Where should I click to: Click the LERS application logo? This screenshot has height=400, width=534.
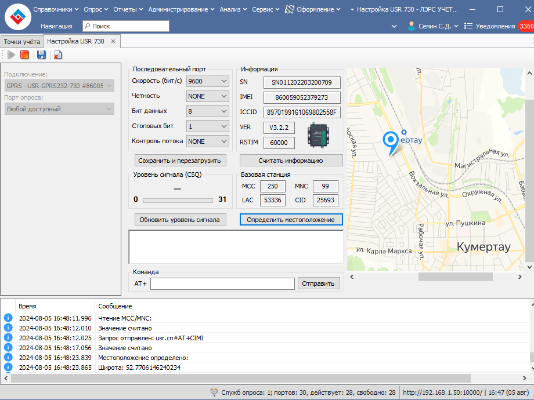(x=17, y=17)
